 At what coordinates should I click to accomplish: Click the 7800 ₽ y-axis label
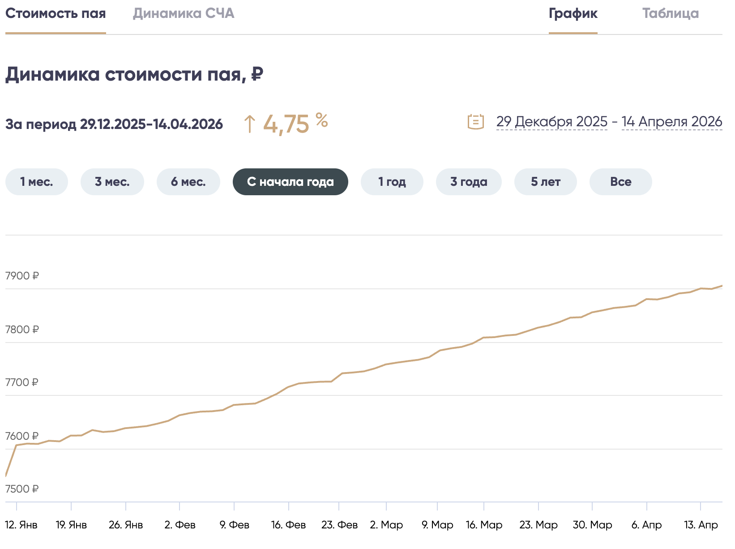[x=22, y=330]
